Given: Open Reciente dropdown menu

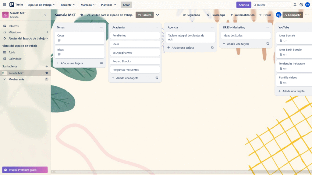Looking at the screenshot, I should coord(68,5).
